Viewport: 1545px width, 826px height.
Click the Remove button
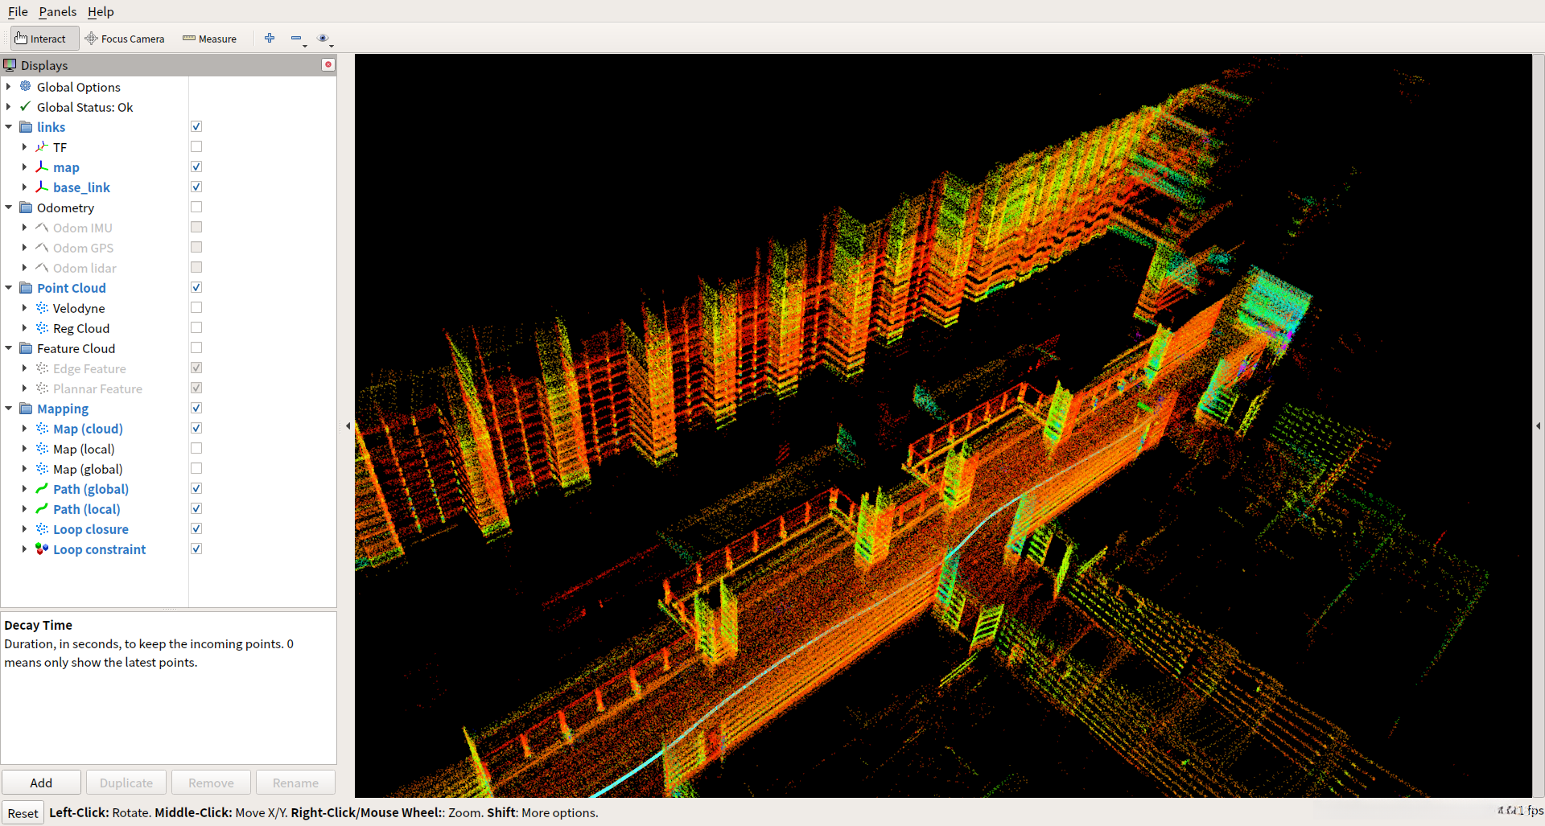[x=211, y=783]
